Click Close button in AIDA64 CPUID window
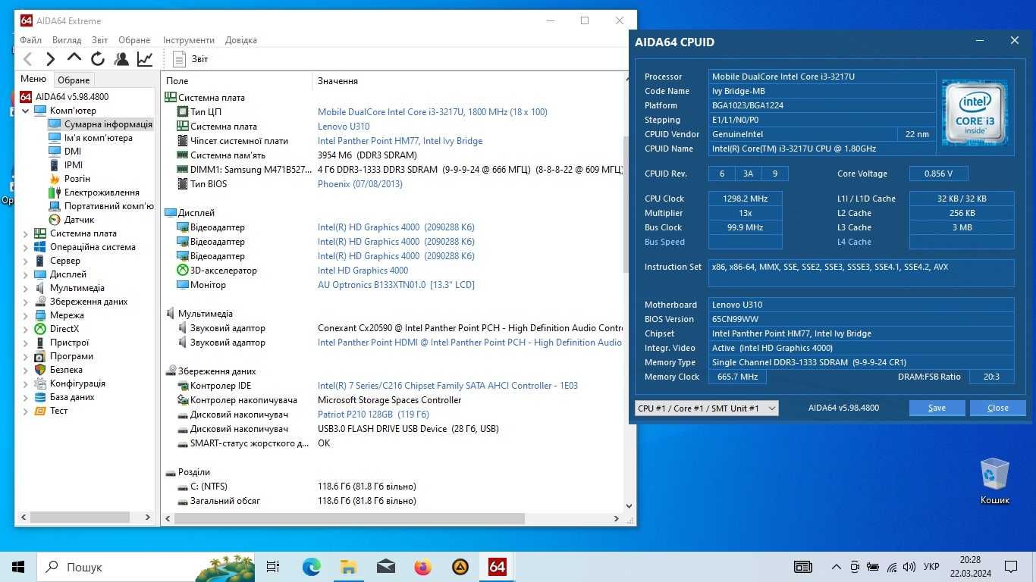 998,408
